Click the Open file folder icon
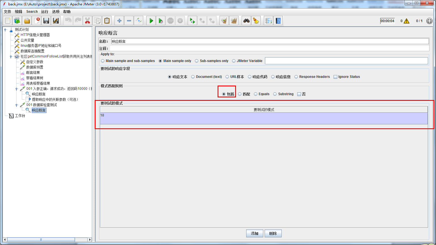This screenshot has height=245, width=436. click(x=27, y=21)
